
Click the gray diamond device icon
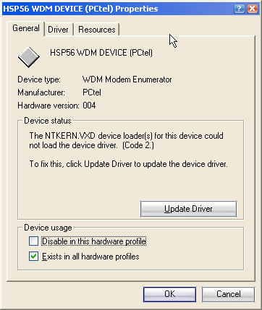29,57
